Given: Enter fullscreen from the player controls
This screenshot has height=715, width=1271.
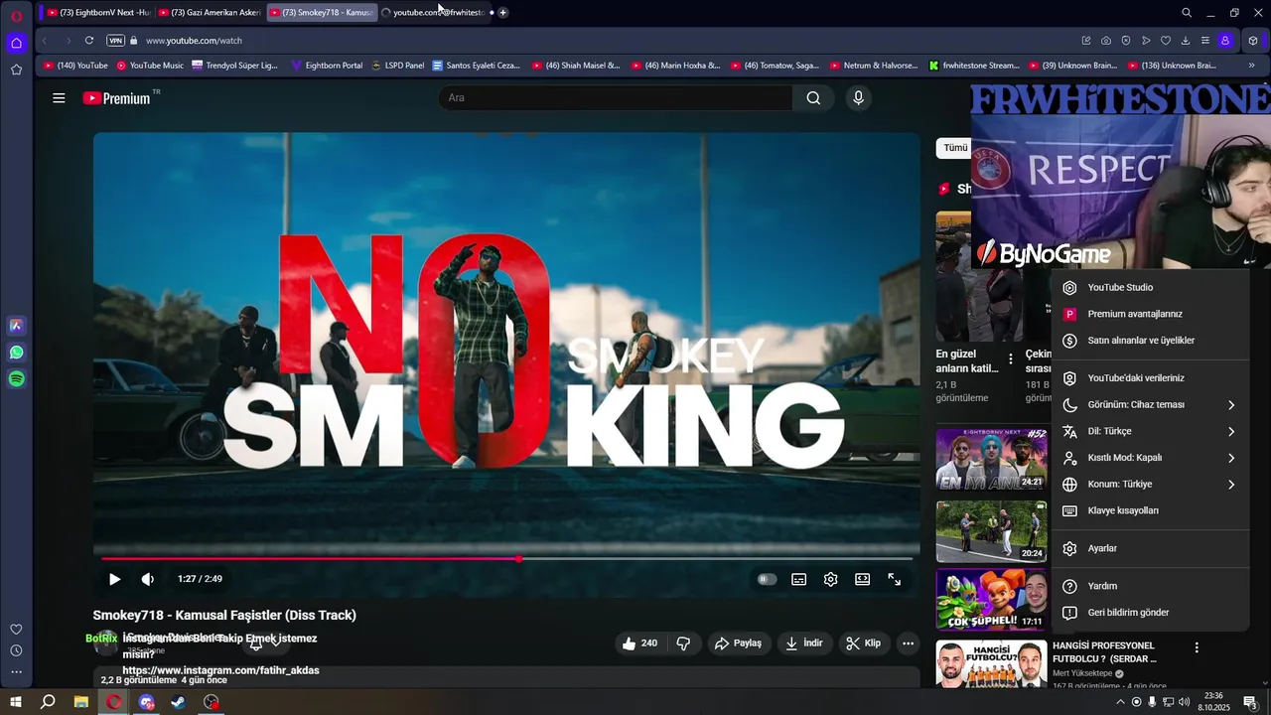Looking at the screenshot, I should (x=894, y=579).
